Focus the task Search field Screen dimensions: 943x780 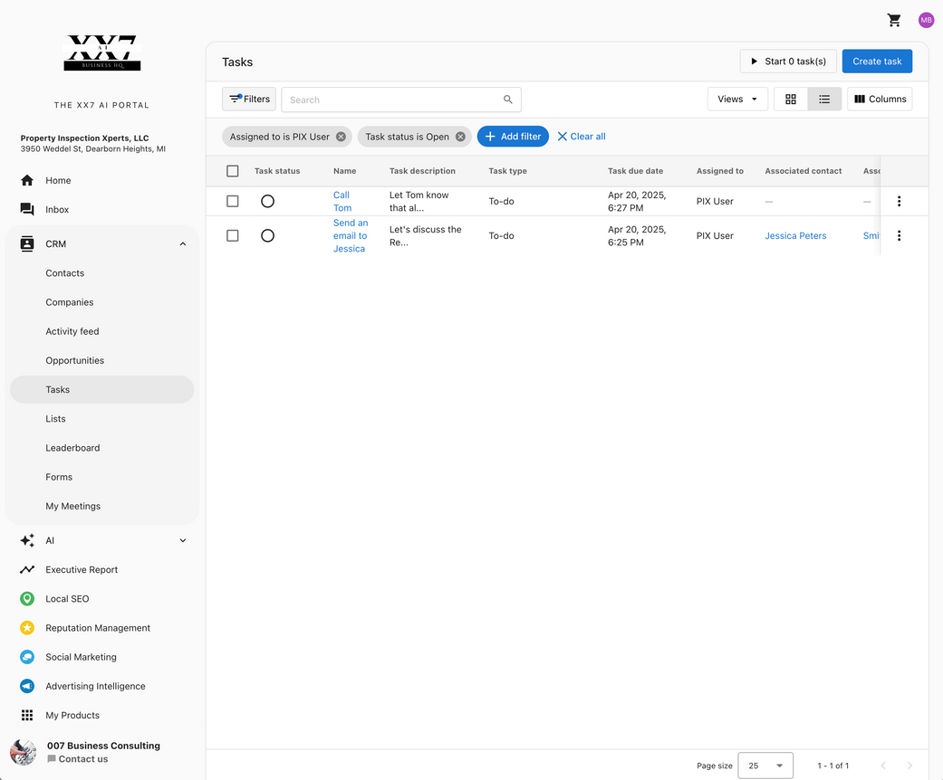coord(401,100)
